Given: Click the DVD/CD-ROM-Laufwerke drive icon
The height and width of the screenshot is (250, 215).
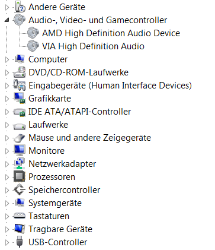Looking at the screenshot, I should [x=20, y=72].
